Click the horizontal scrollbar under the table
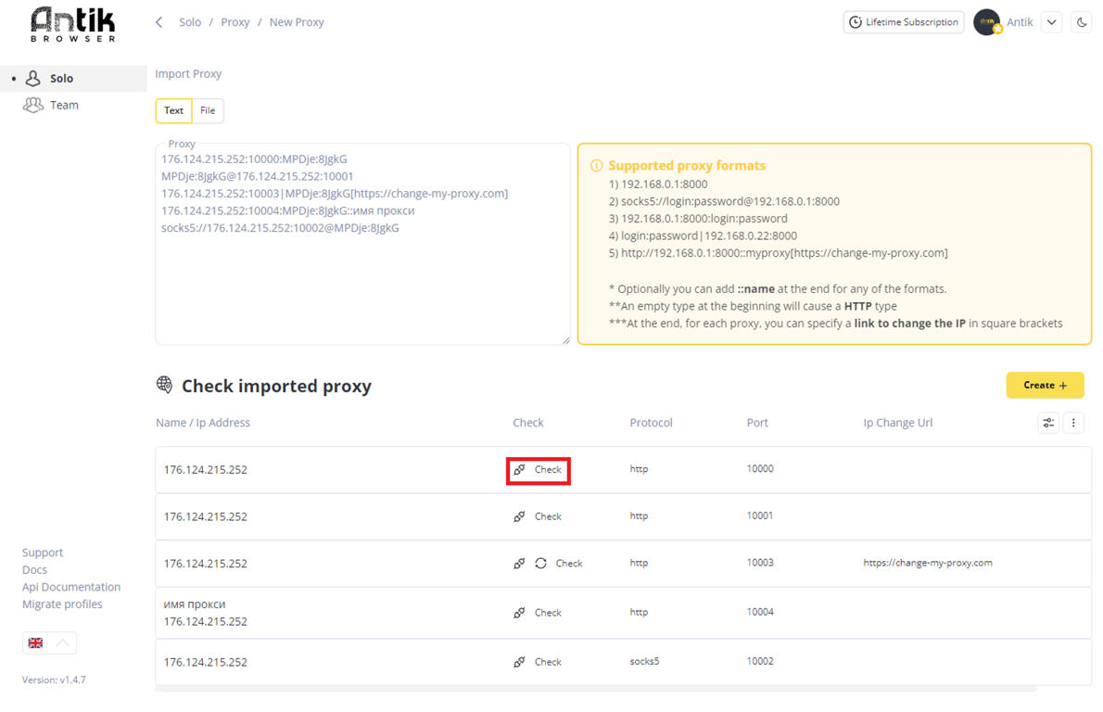Image resolution: width=1103 pixels, height=712 pixels. pyautogui.click(x=596, y=689)
